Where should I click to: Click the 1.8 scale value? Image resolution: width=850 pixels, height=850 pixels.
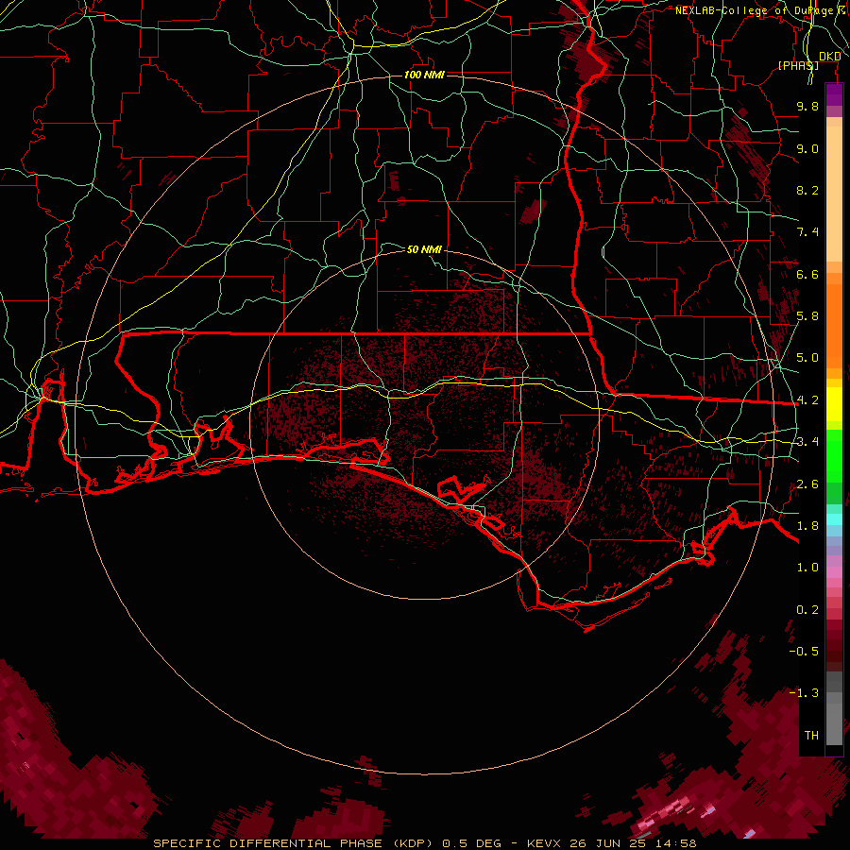(x=807, y=526)
